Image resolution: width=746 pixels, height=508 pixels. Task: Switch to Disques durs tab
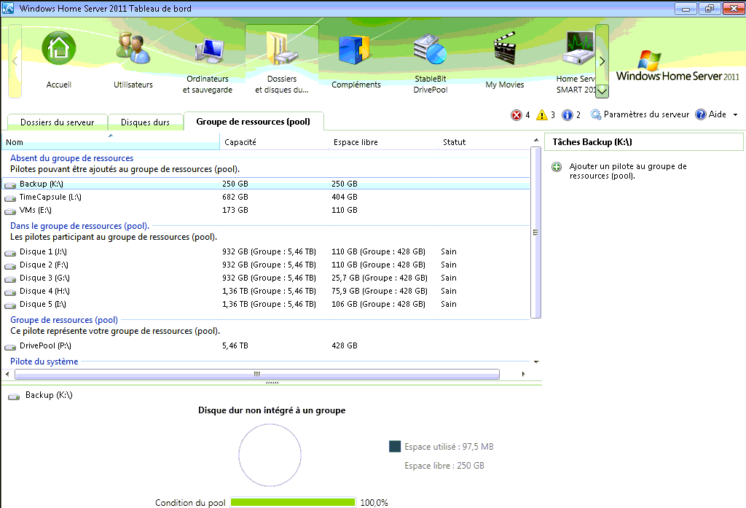click(x=145, y=122)
